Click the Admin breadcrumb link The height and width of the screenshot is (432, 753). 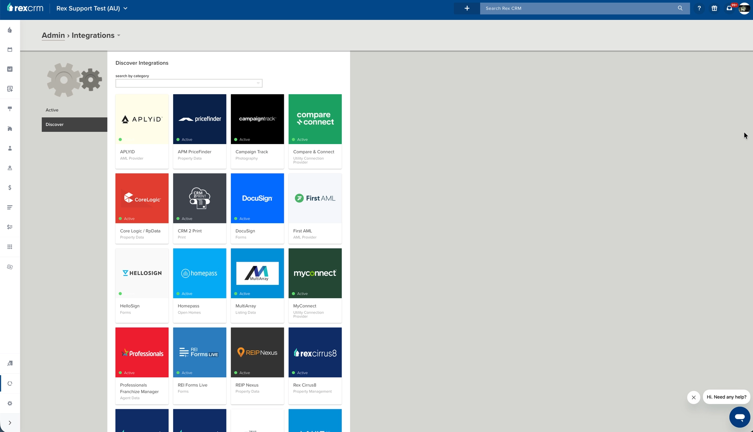click(x=53, y=35)
